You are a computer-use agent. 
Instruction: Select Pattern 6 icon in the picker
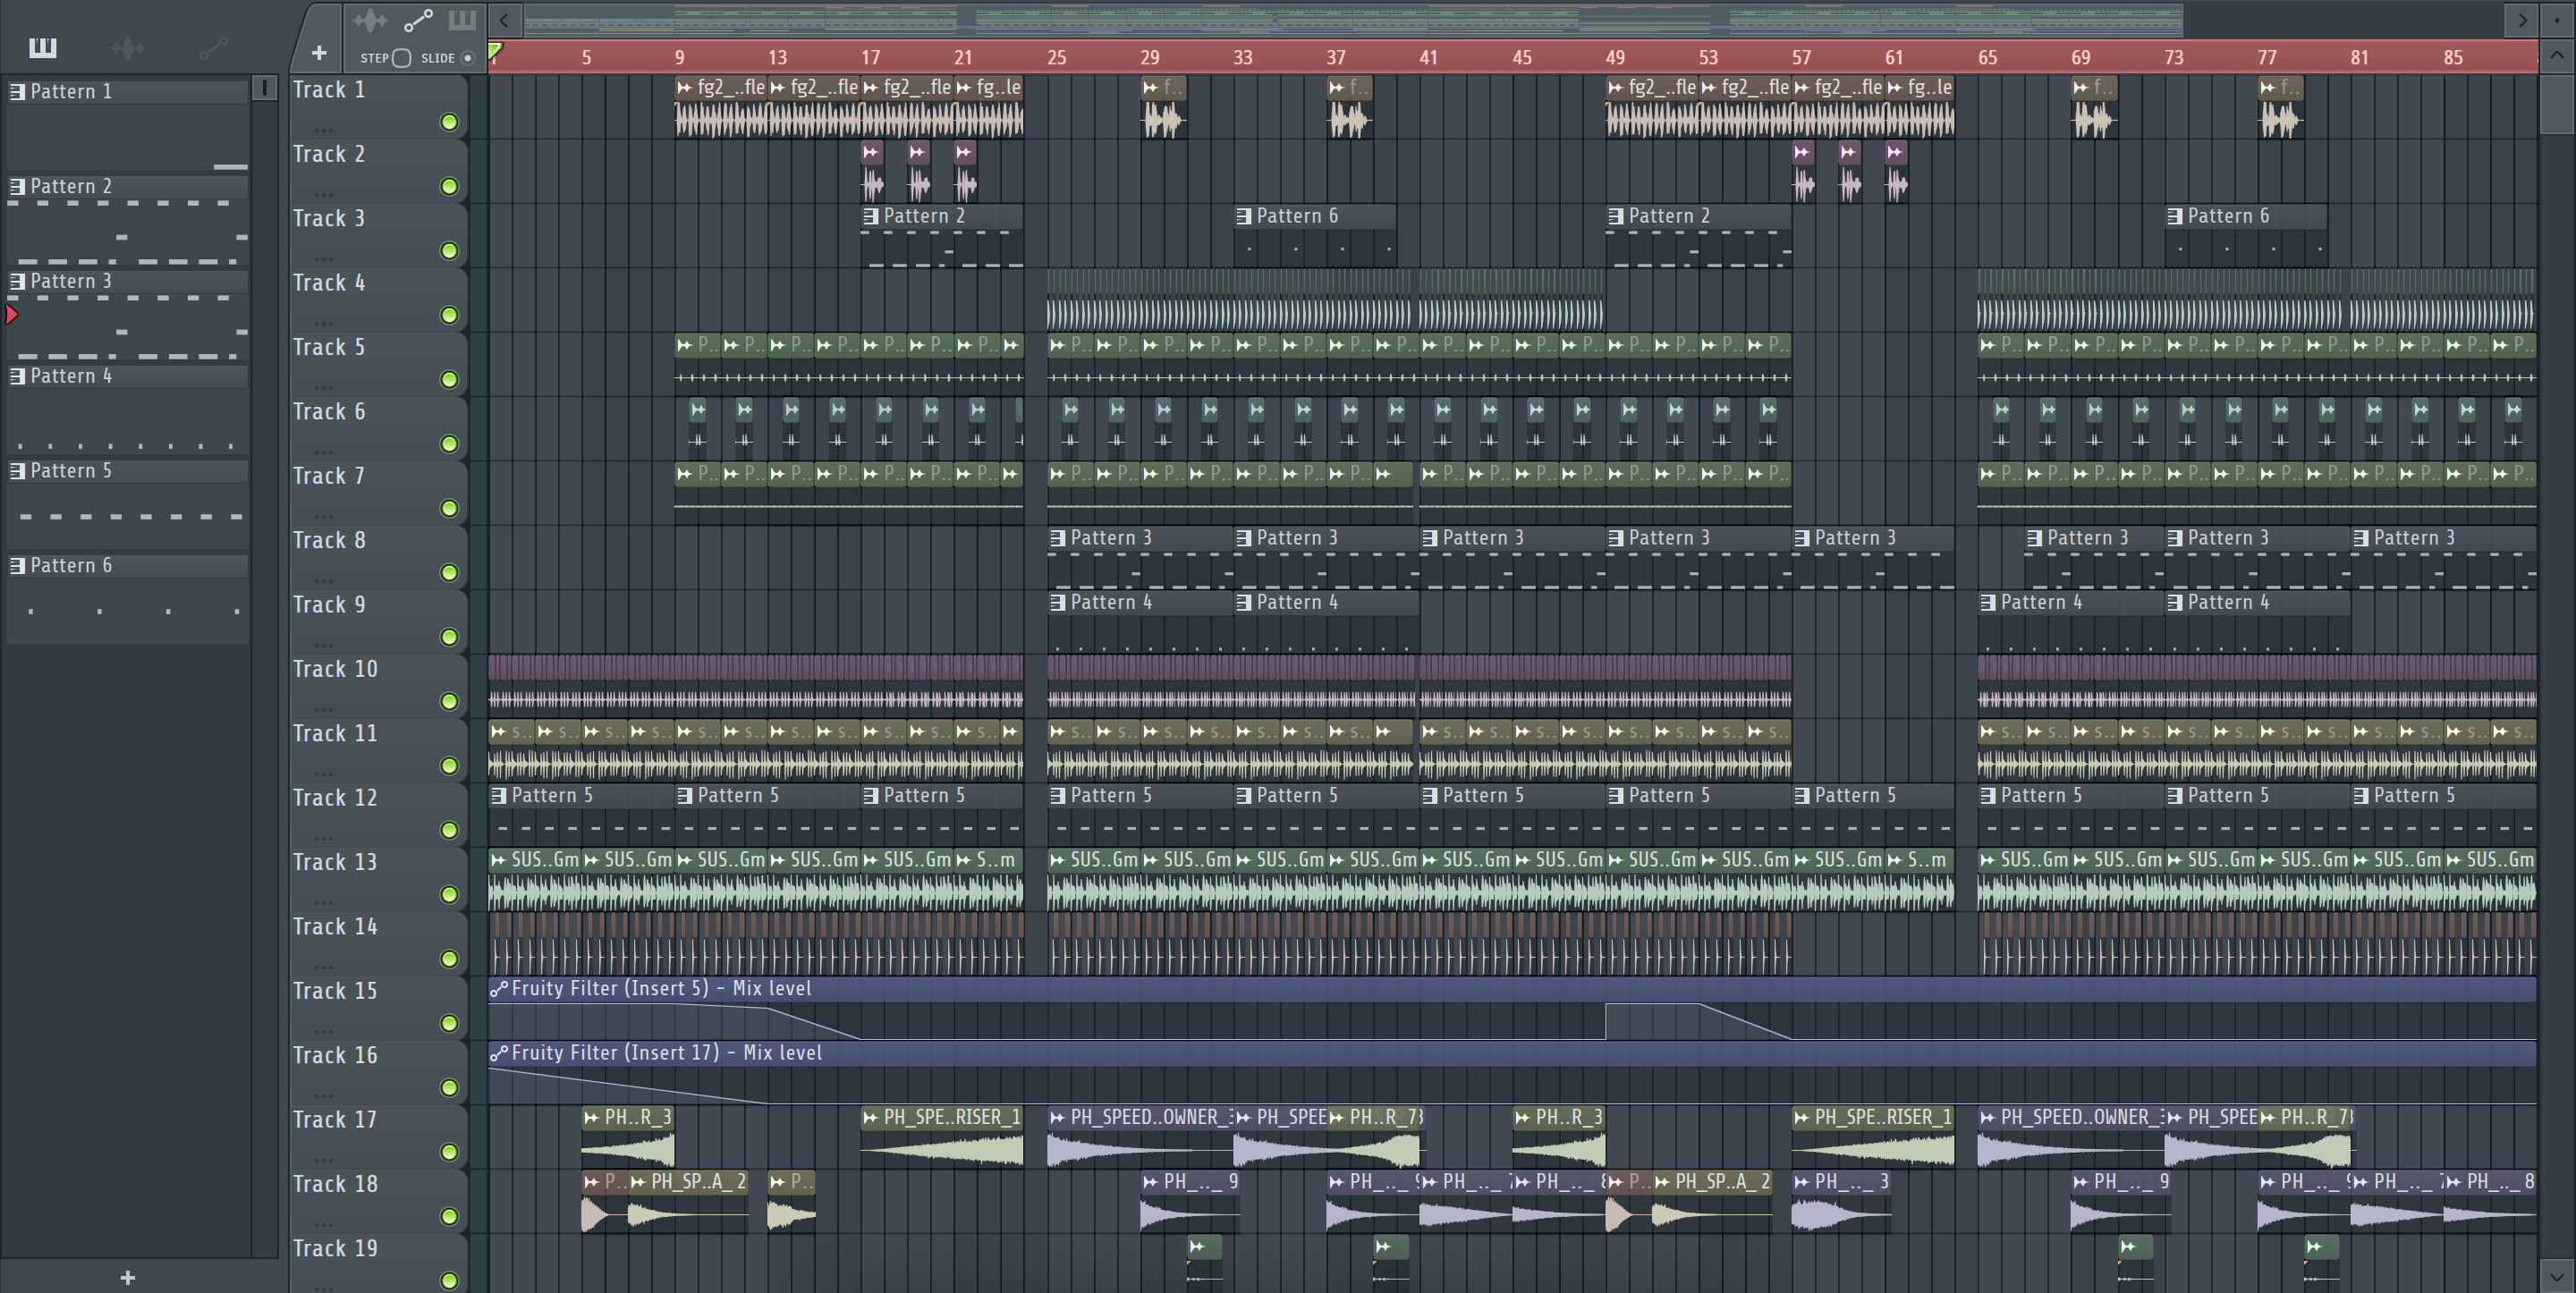click(17, 566)
